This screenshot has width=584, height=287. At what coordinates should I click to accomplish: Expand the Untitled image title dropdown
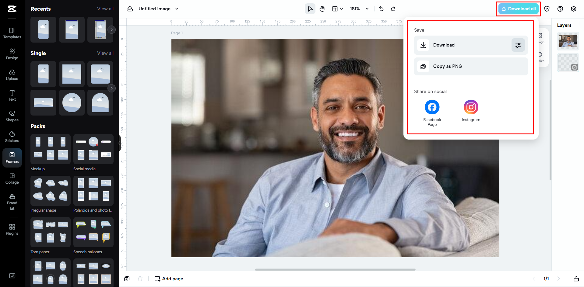(177, 9)
